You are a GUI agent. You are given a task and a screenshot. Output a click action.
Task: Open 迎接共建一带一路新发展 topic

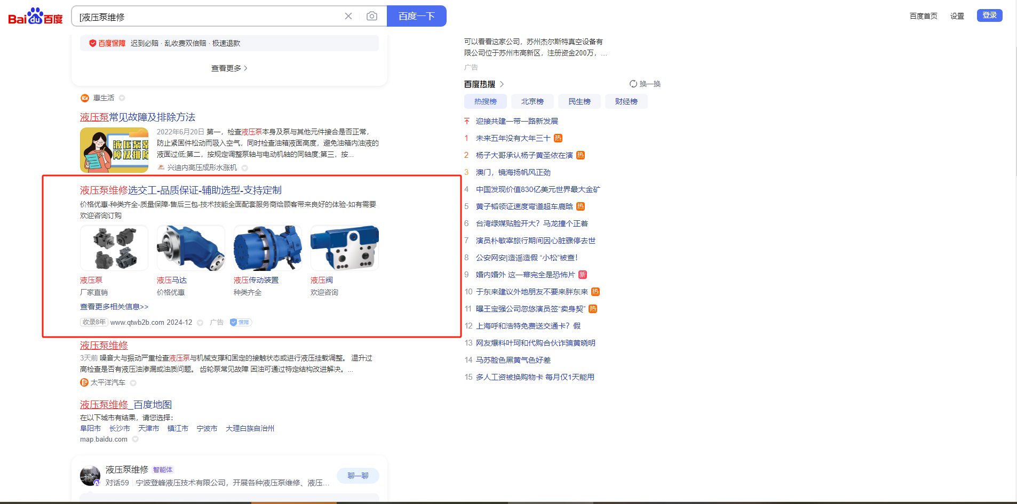tap(517, 121)
